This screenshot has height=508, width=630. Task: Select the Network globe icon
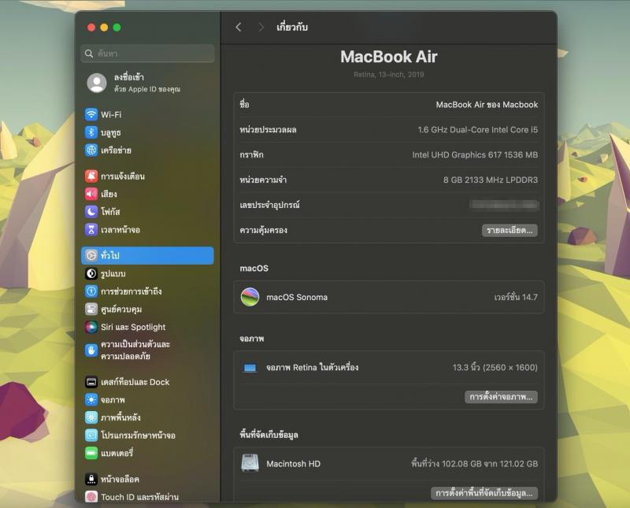coord(91,150)
